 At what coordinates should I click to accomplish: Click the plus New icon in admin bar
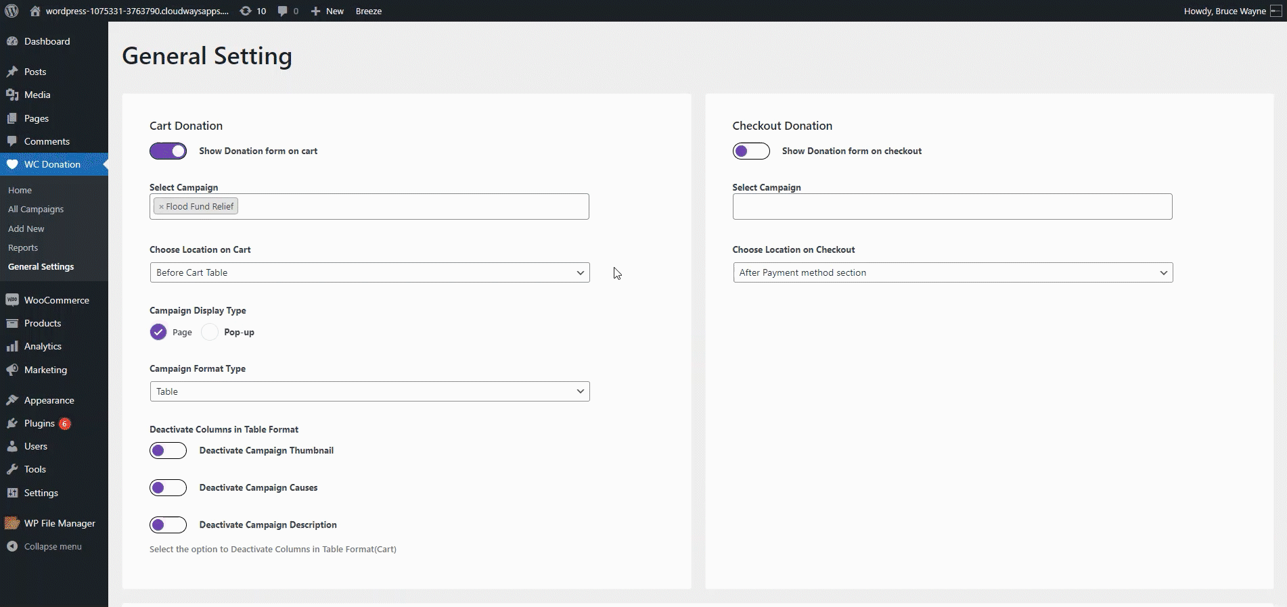(315, 11)
